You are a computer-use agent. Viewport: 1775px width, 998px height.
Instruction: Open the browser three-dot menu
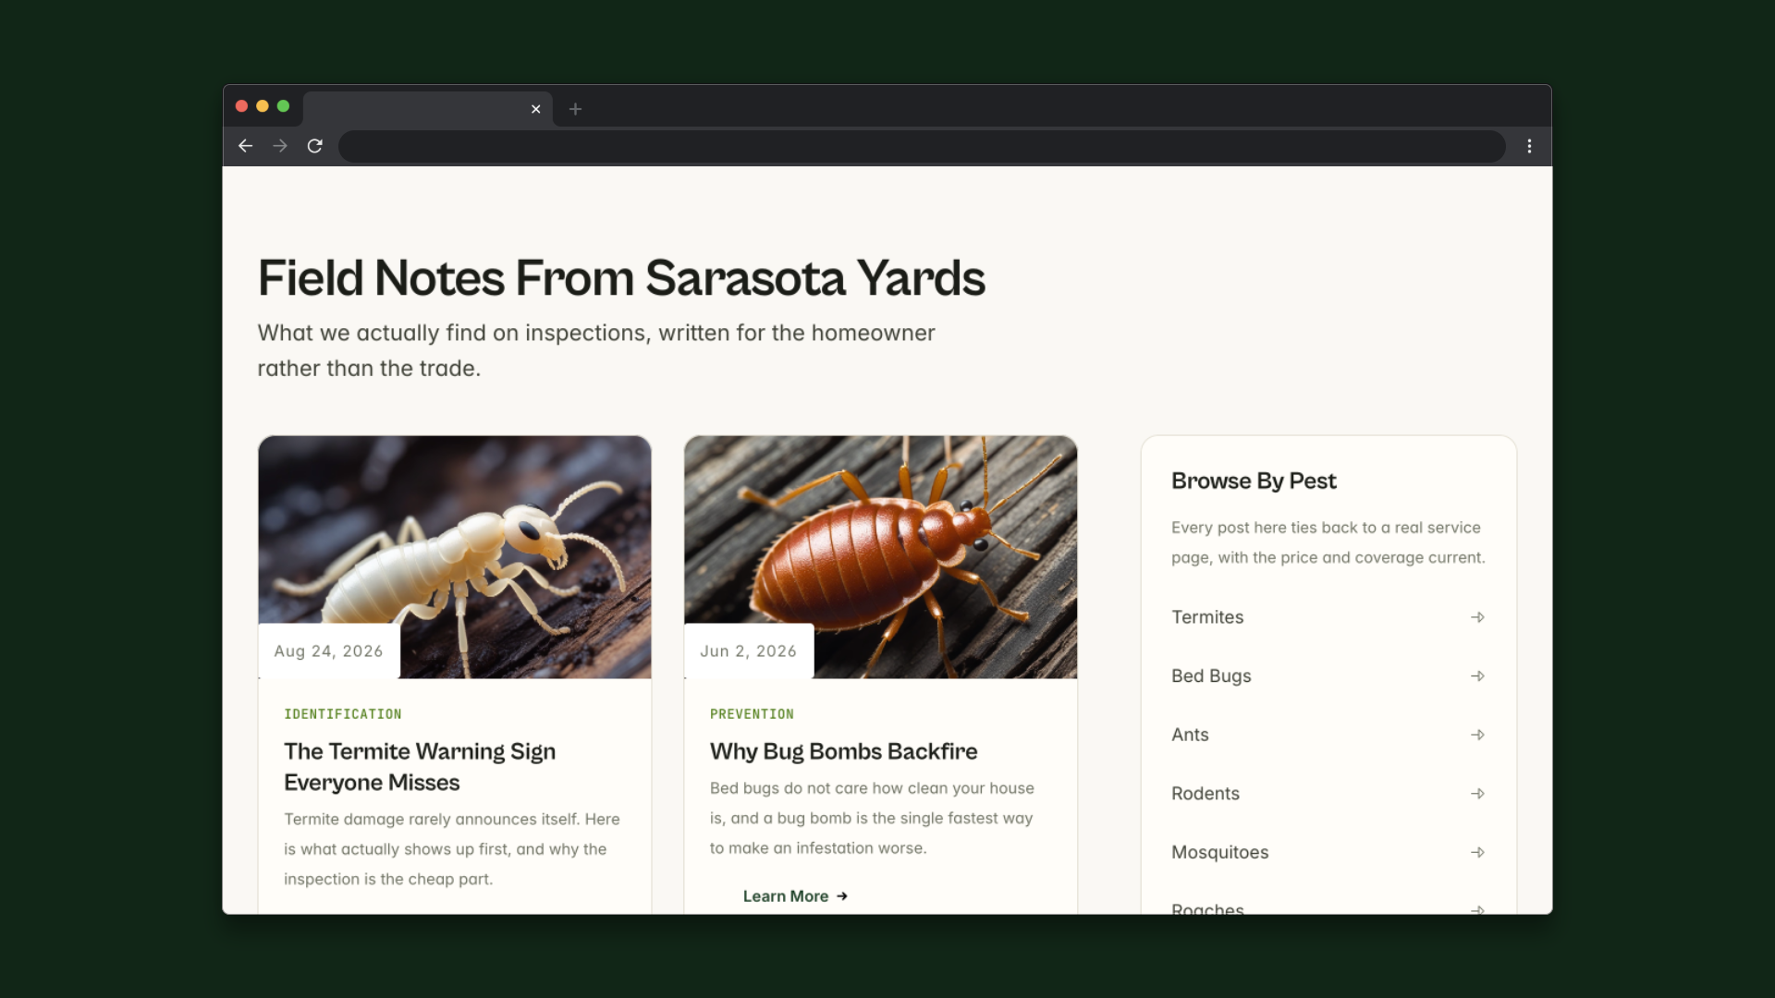1529,146
